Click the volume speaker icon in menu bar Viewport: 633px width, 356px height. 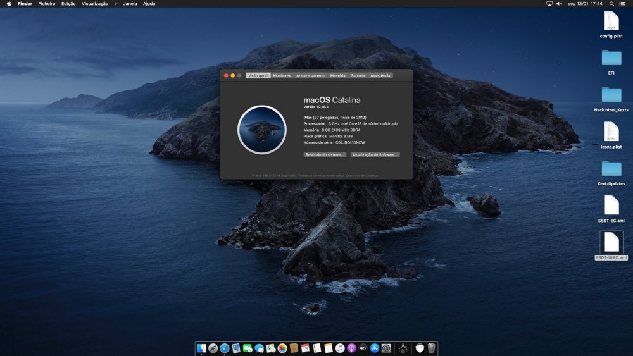559,4
